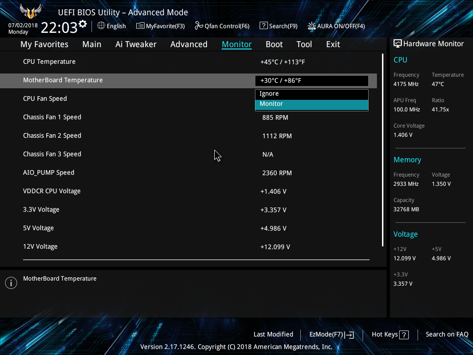Click the 1112 RPM value
The height and width of the screenshot is (355, 473).
point(277,136)
